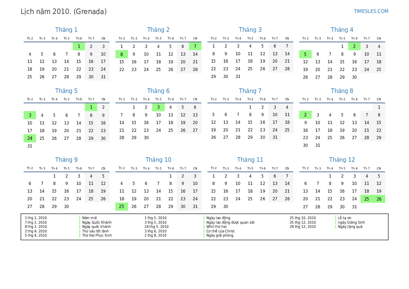Select the Tháng 6 month heading
Viewport: 409px width, 289px height.
(158, 91)
